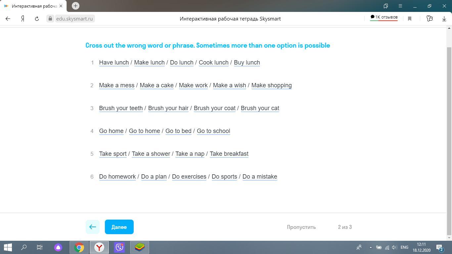Open Task View on the taskbar
The image size is (452, 254).
click(40, 247)
